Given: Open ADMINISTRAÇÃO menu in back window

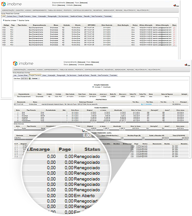Looking at the screenshot, I should point(8,10).
